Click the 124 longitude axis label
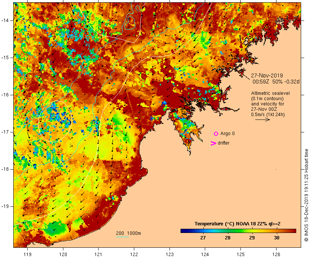The image size is (311, 258). [x=205, y=254]
